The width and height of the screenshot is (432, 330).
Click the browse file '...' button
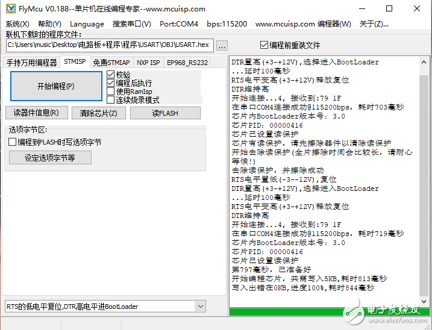coord(222,46)
